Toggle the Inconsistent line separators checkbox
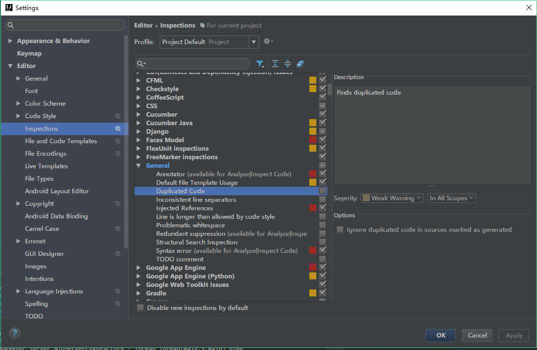Image resolution: width=537 pixels, height=350 pixels. [322, 199]
